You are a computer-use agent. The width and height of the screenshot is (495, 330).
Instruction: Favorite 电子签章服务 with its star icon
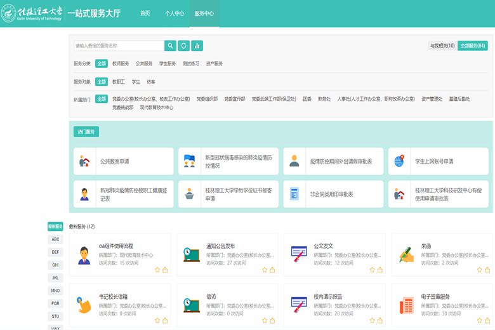(480, 320)
